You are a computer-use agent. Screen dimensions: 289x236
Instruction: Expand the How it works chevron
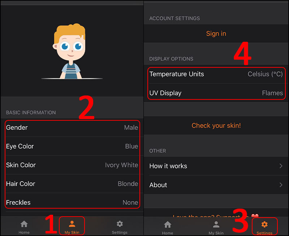tap(281, 166)
